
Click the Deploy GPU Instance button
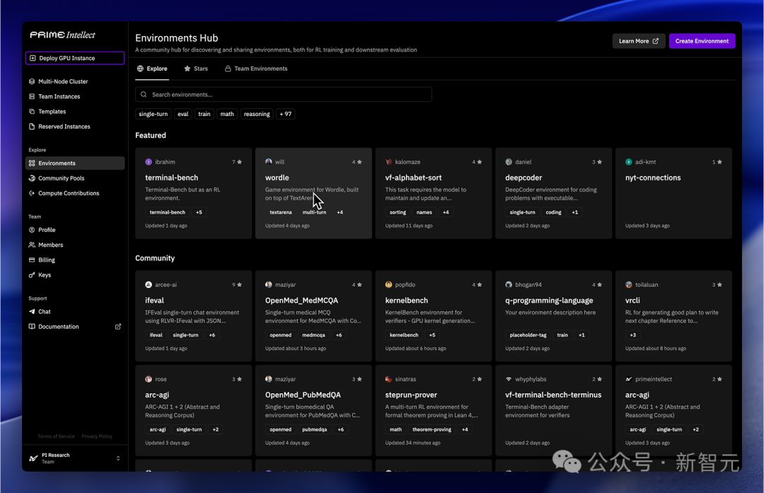coord(75,58)
